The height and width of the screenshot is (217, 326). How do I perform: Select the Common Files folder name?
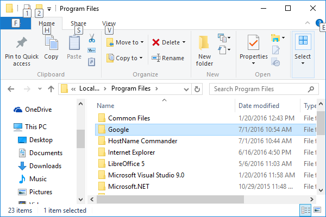[x=129, y=118]
